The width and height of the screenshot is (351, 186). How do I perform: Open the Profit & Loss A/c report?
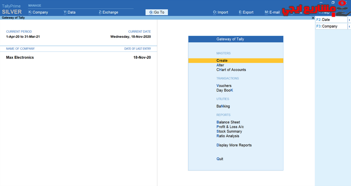230,127
